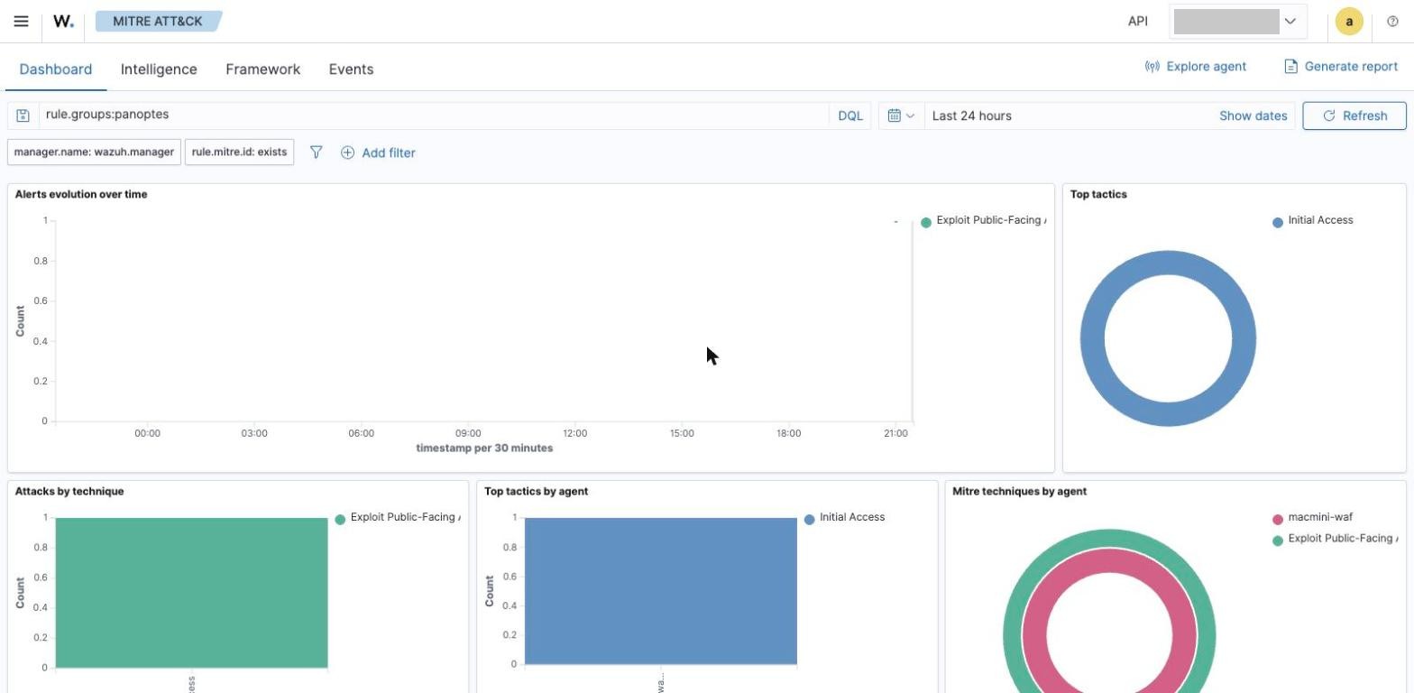Open the help icon in header
1414x693 pixels.
[x=1392, y=22]
